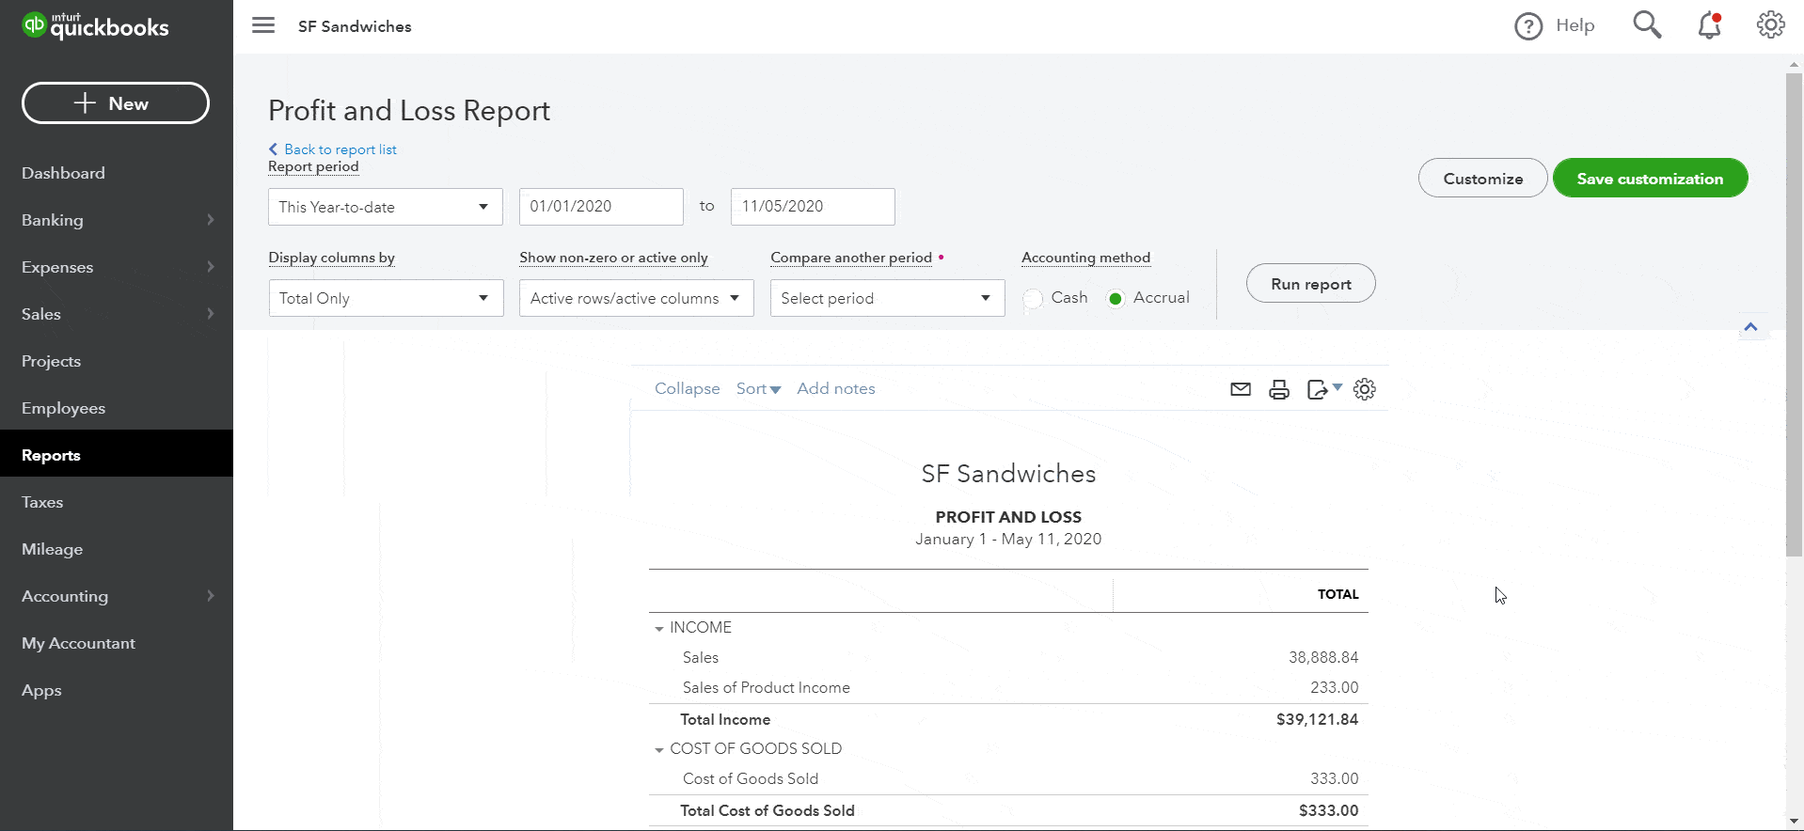This screenshot has width=1804, height=831.
Task: Click the QuickBooks logo
Action: point(95,25)
